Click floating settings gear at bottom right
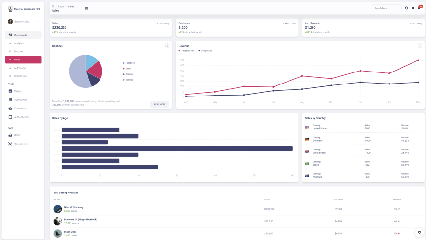This screenshot has height=240, width=426. (419, 232)
